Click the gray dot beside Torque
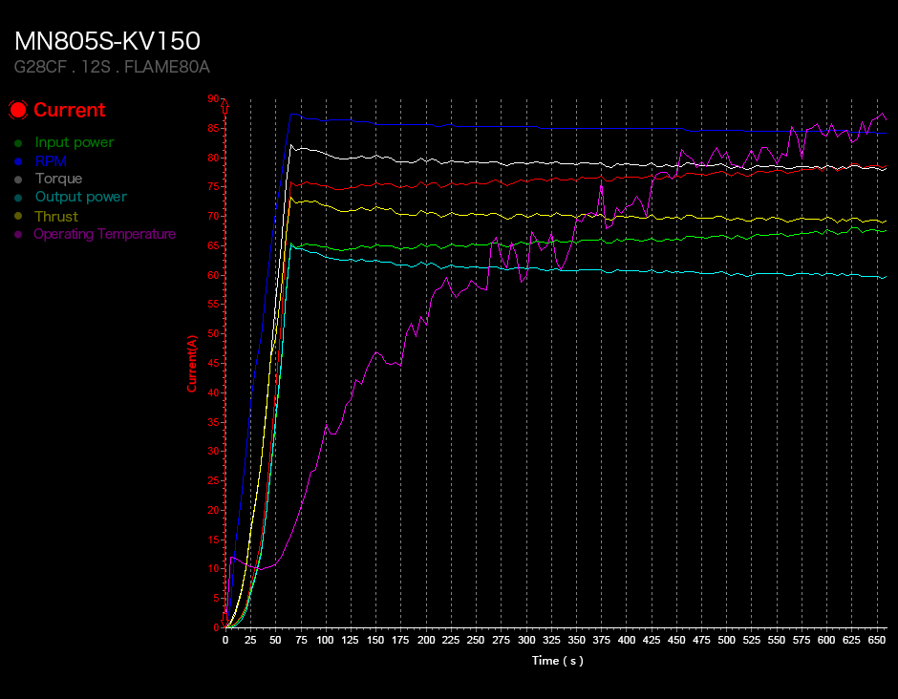Image resolution: width=898 pixels, height=699 pixels. tap(18, 180)
